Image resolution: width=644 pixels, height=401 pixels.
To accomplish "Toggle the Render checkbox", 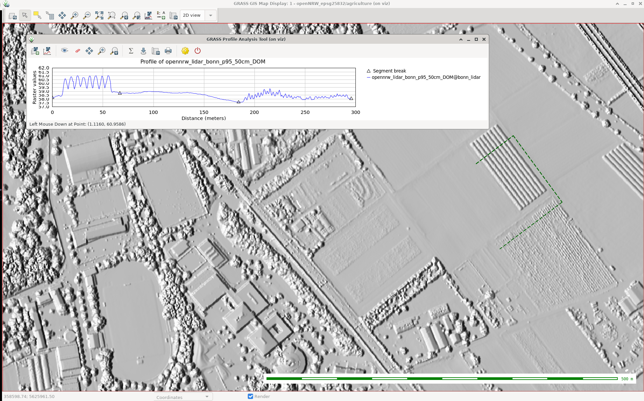I will 250,396.
